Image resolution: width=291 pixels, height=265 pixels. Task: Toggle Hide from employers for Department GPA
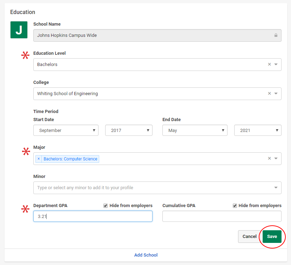click(x=106, y=206)
